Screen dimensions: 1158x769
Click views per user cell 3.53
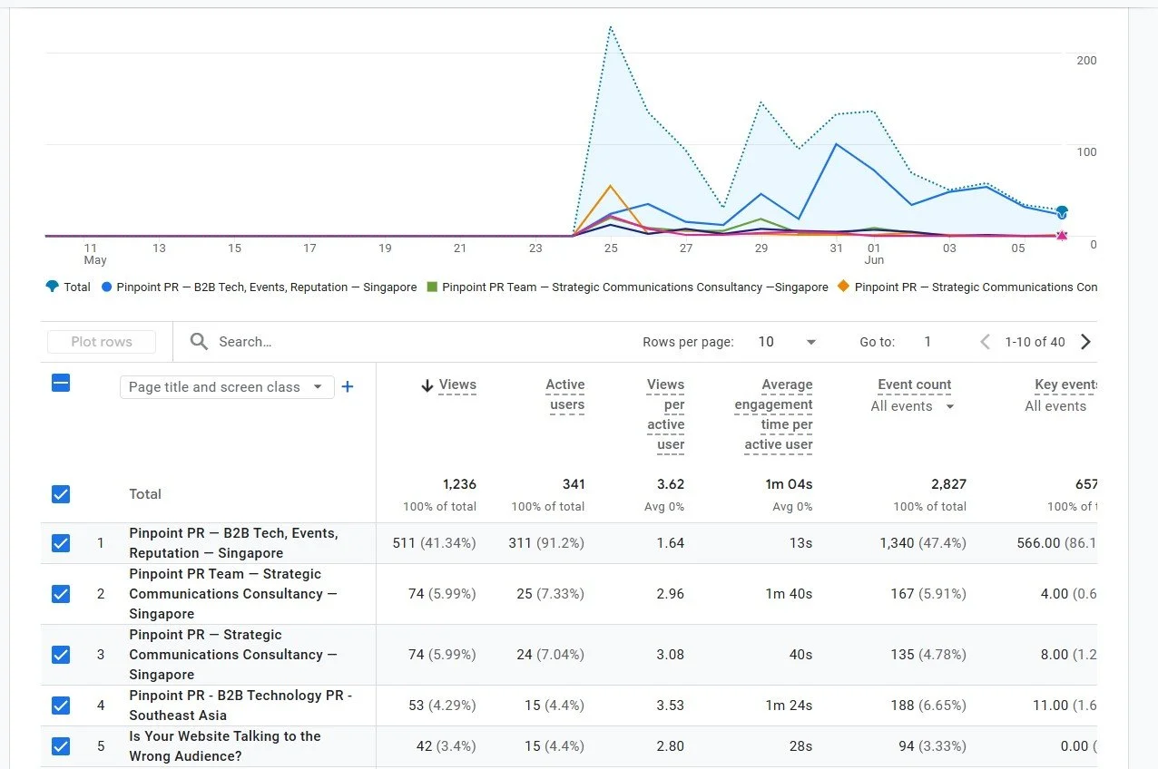pyautogui.click(x=670, y=706)
